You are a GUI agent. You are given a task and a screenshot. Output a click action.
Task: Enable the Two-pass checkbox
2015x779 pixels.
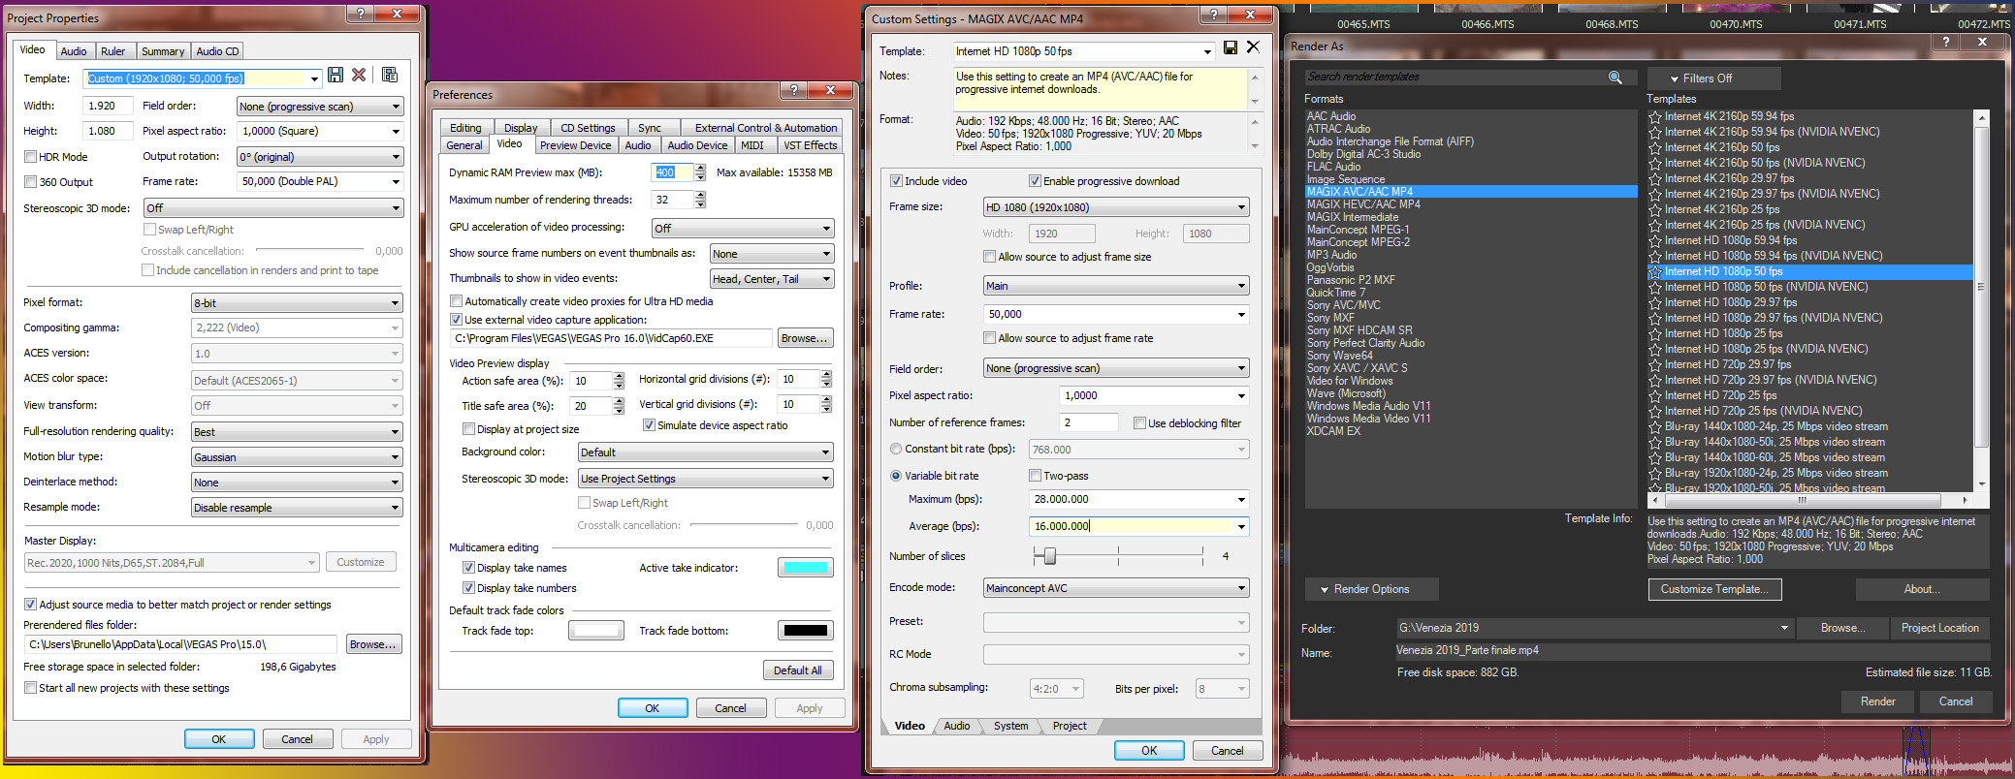[1035, 476]
